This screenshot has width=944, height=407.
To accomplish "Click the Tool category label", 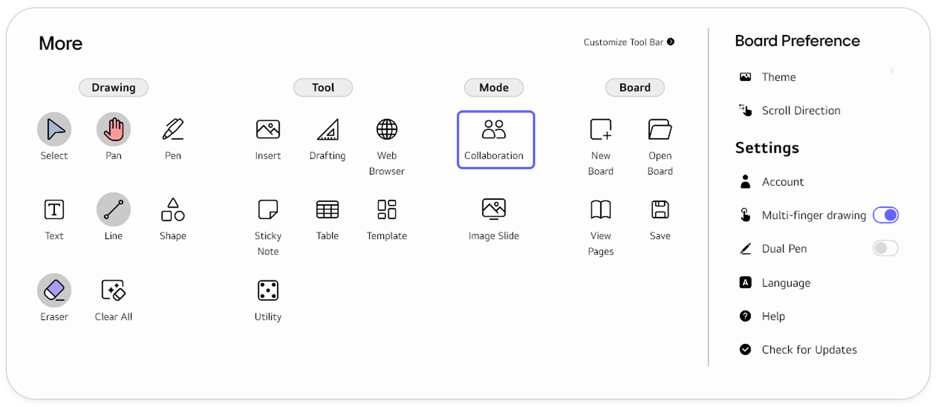I will pyautogui.click(x=323, y=87).
